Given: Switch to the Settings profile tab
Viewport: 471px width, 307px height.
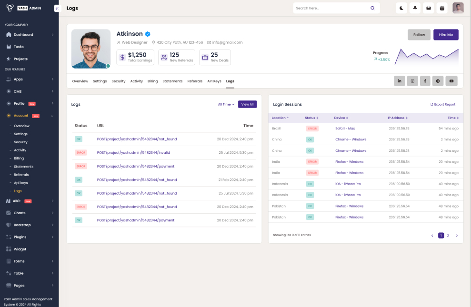Looking at the screenshot, I should click(100, 81).
